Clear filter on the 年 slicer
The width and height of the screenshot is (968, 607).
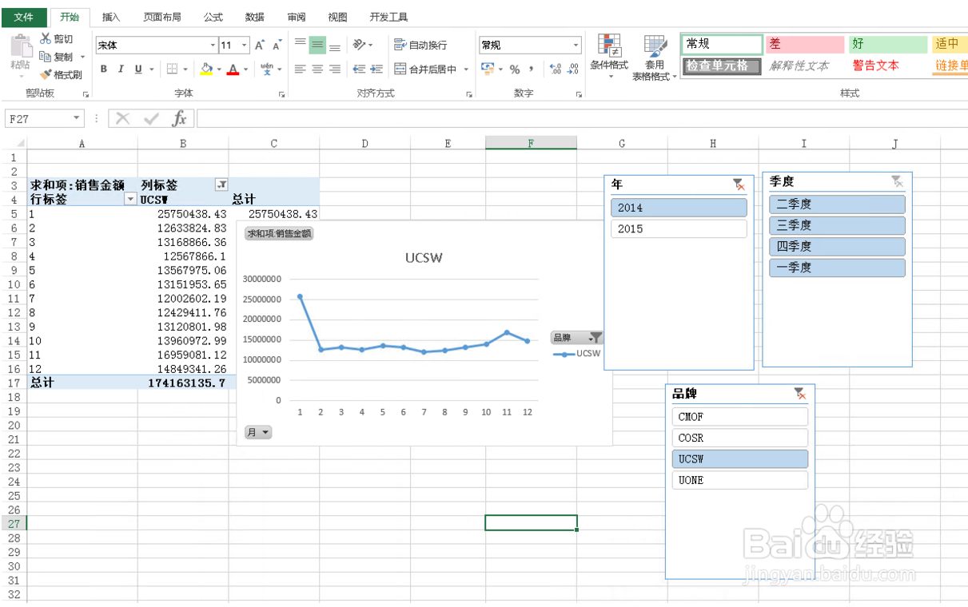[x=739, y=184]
